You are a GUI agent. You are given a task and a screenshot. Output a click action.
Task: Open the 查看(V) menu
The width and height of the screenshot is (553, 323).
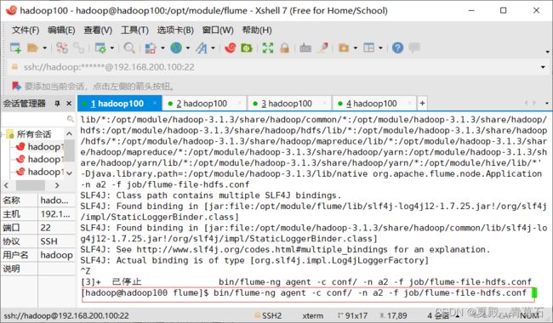coord(98,31)
